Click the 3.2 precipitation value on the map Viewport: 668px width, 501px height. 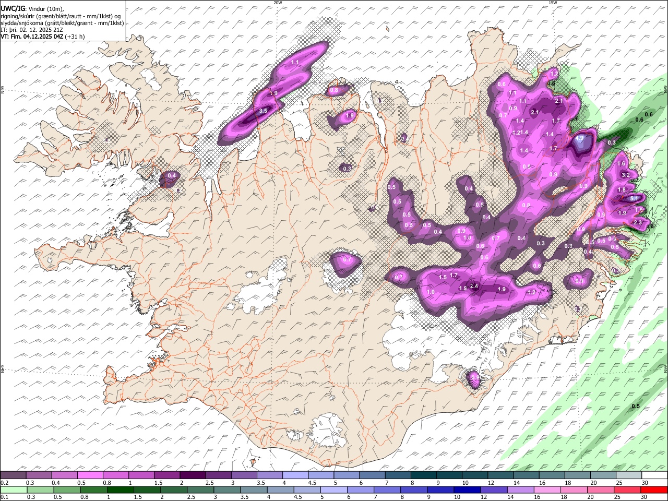[626, 174]
